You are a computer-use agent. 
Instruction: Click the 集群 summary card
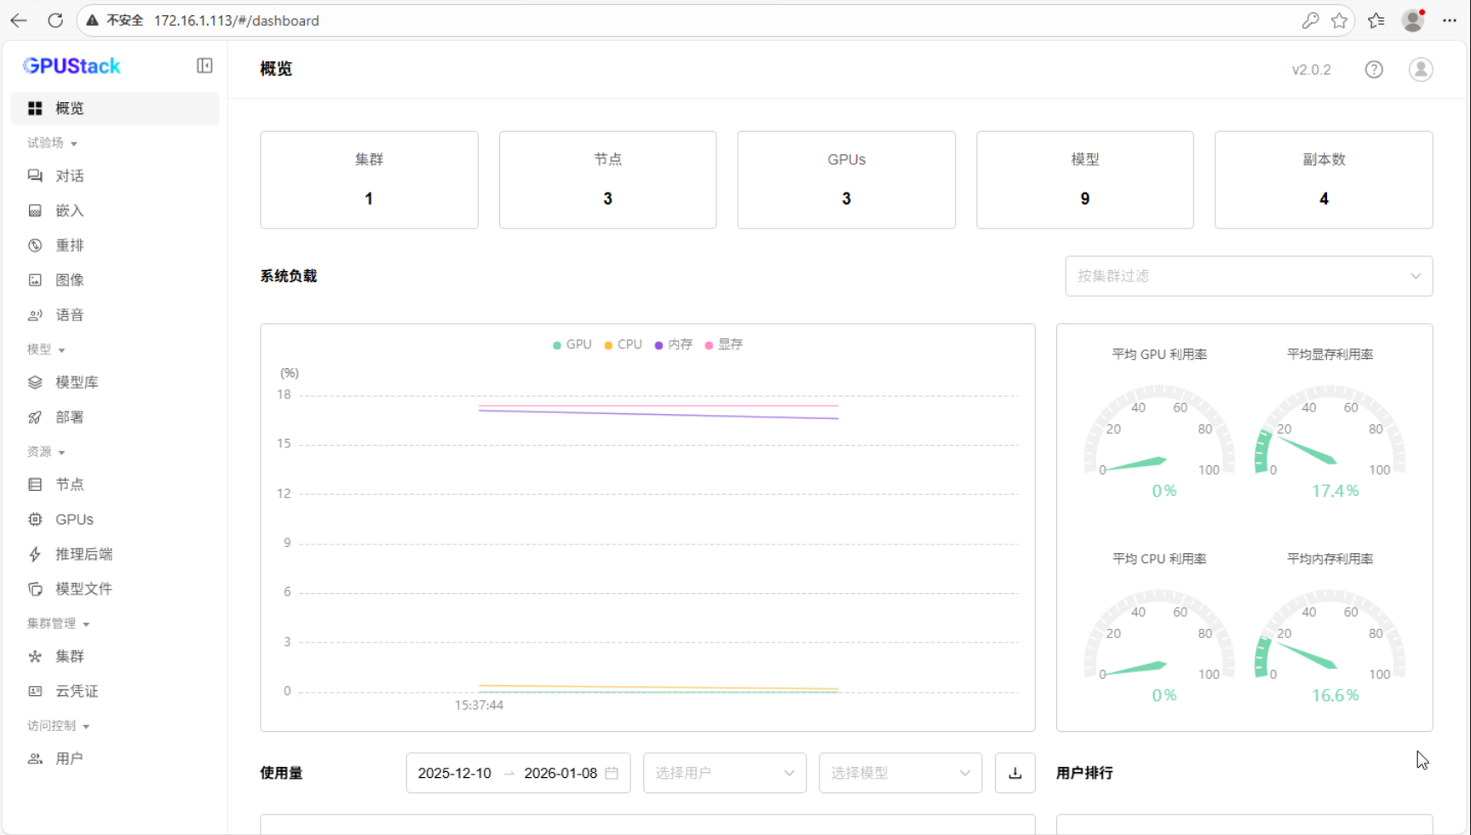pos(369,180)
